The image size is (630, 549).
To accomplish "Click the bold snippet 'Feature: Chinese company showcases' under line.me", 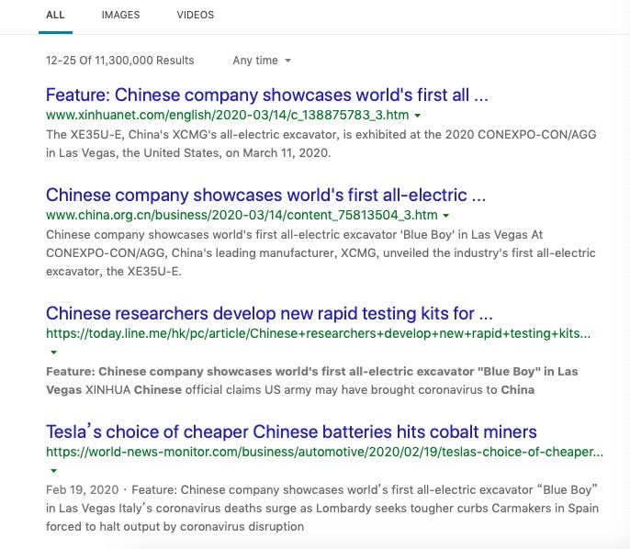I will (312, 381).
